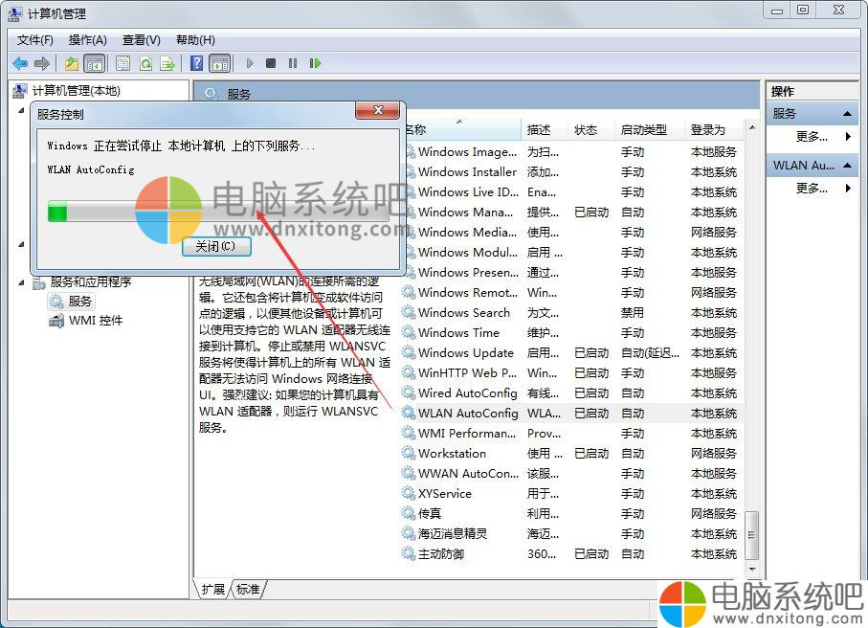Image resolution: width=868 pixels, height=628 pixels.
Task: Click the gear icon beside Windows Time
Action: [x=409, y=332]
